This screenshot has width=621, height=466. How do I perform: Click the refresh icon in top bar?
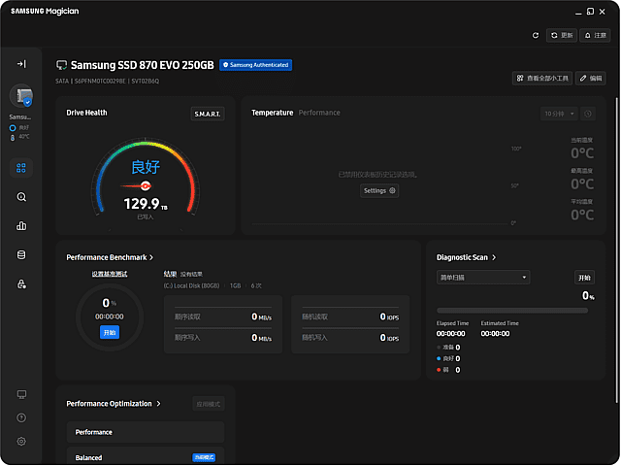(537, 35)
